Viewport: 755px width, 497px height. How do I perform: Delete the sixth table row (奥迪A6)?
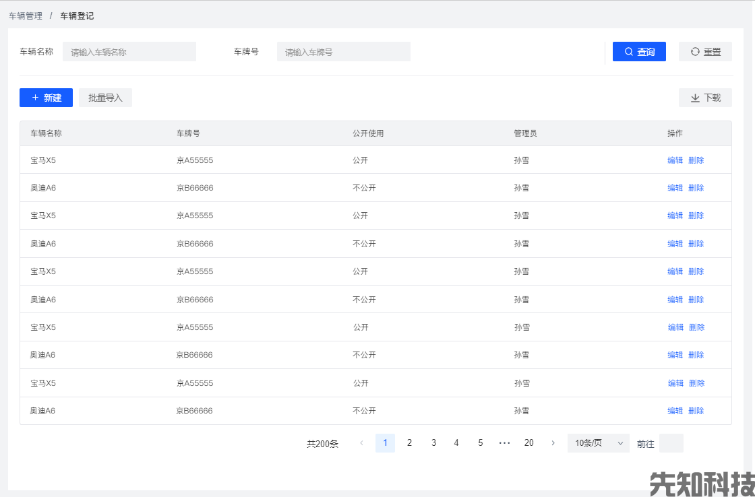pyautogui.click(x=696, y=299)
